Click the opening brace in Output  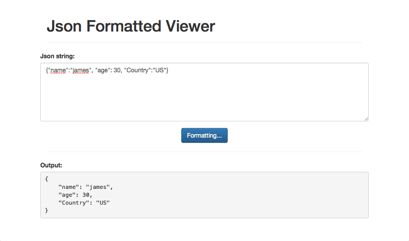(x=46, y=179)
